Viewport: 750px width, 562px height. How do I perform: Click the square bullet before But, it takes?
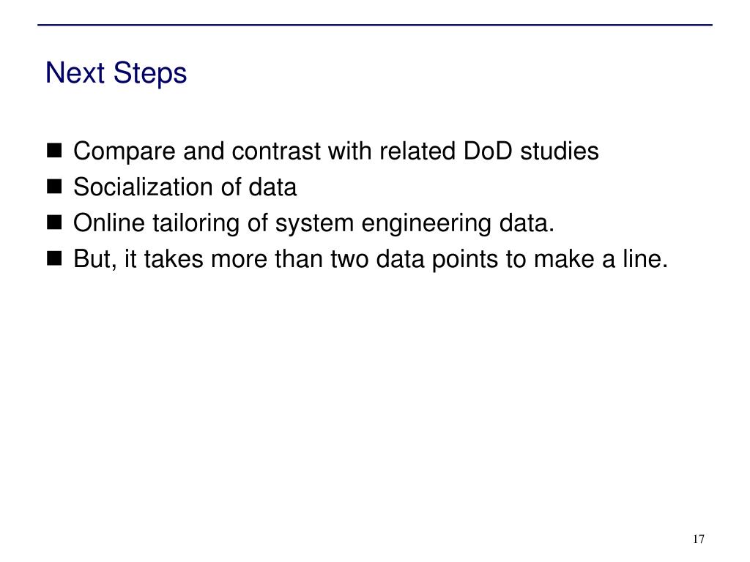[x=54, y=258]
